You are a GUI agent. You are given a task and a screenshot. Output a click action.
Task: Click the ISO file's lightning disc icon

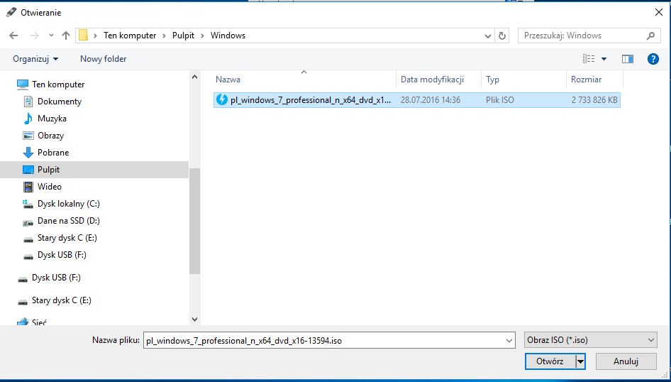click(x=222, y=99)
